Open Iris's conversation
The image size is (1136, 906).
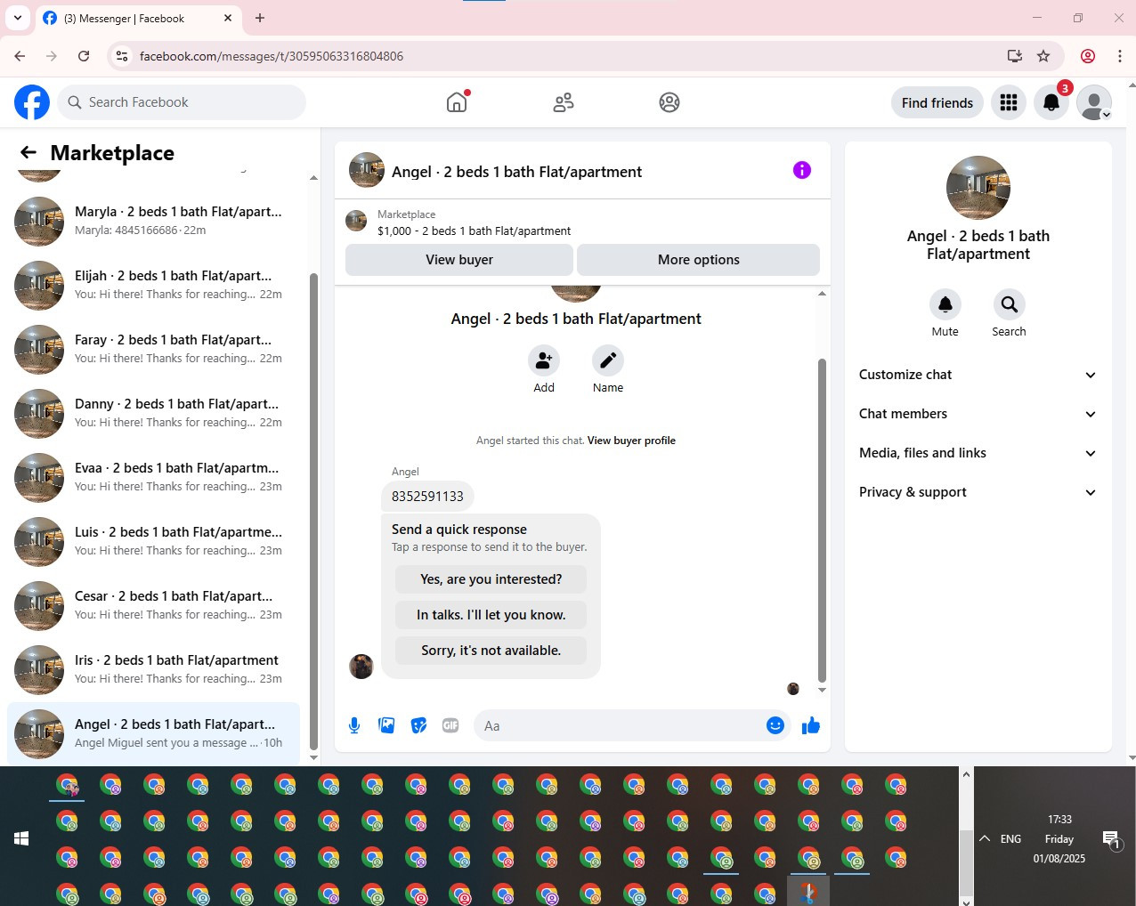(x=153, y=669)
